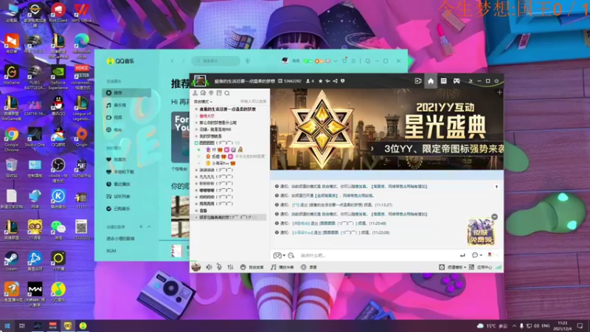Click the YY location pin icon
Viewport: 590px width, 332px height.
[211, 93]
